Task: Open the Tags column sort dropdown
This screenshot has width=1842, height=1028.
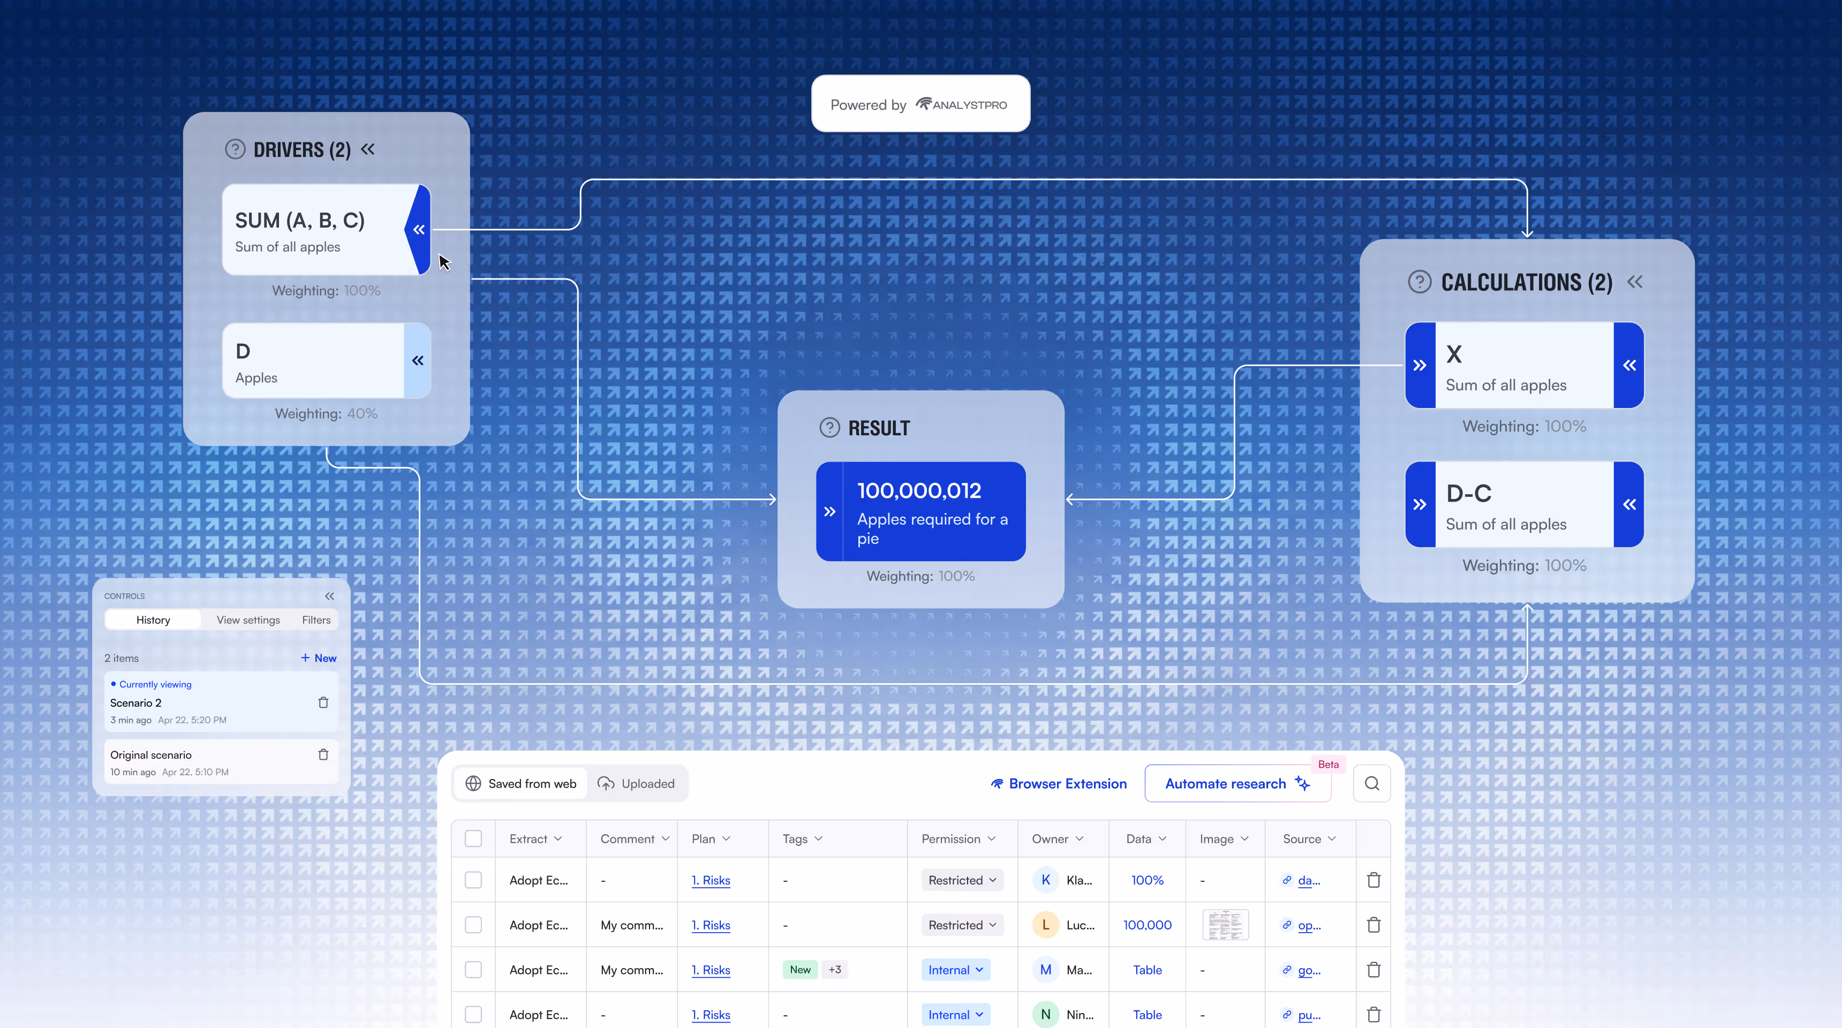Action: (818, 838)
